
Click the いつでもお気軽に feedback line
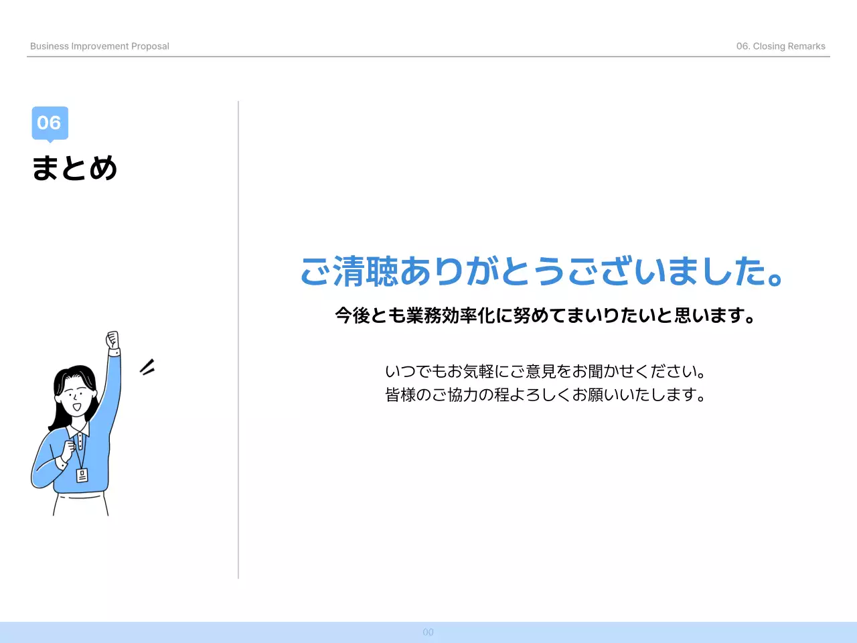pos(546,372)
